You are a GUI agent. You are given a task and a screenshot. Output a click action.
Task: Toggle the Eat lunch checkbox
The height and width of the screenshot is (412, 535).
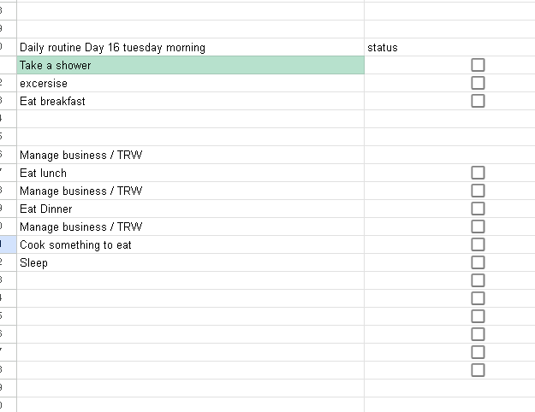point(478,173)
